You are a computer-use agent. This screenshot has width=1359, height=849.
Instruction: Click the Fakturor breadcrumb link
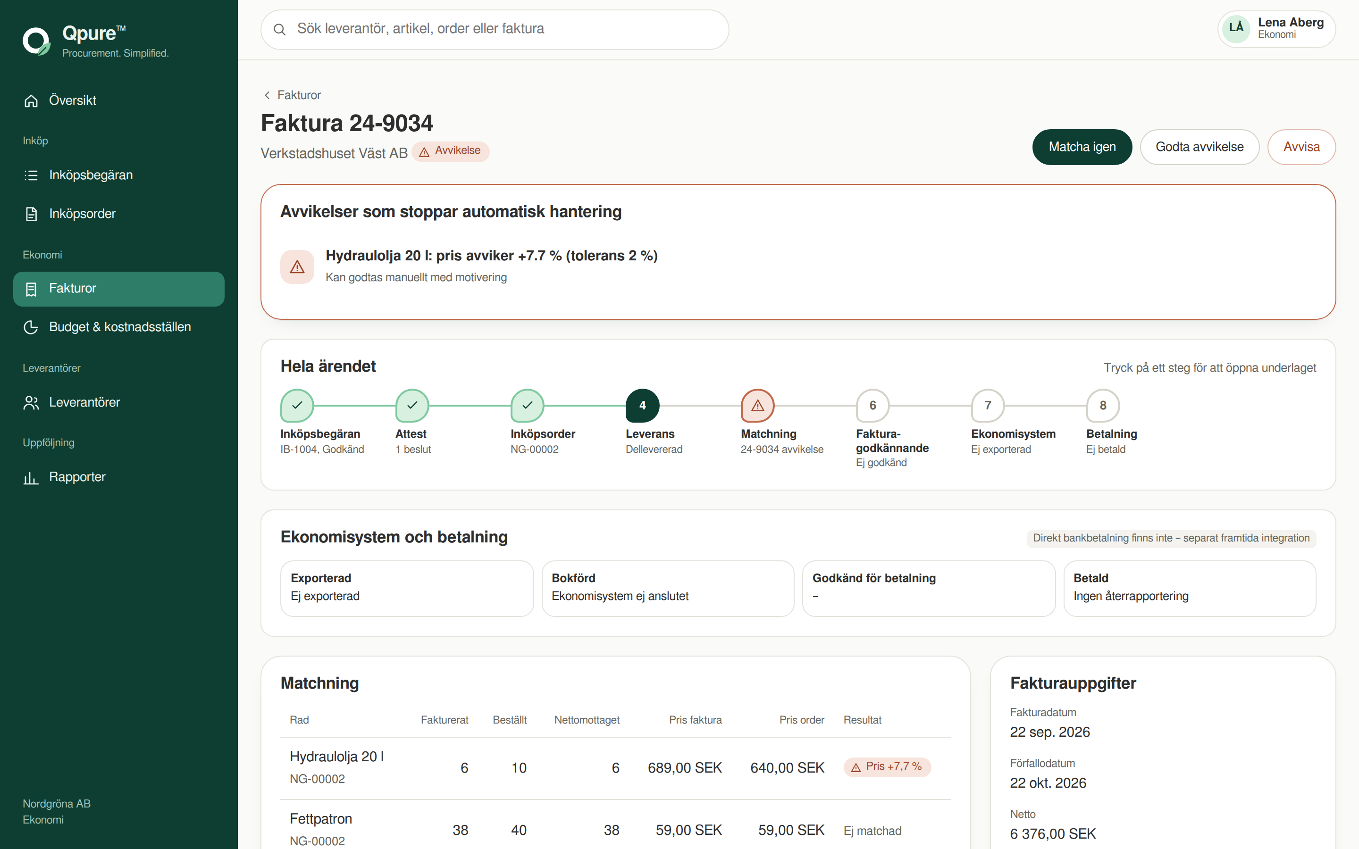point(299,95)
